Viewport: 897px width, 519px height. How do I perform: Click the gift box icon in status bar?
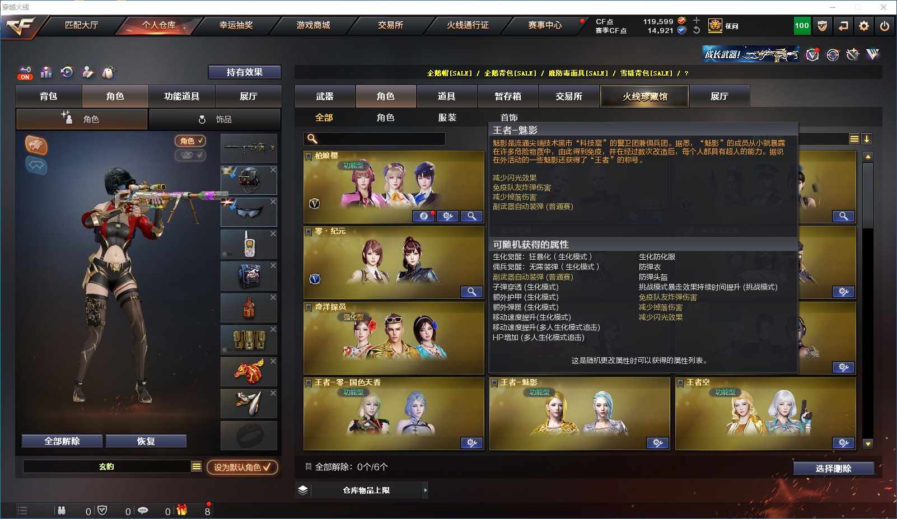click(x=181, y=510)
